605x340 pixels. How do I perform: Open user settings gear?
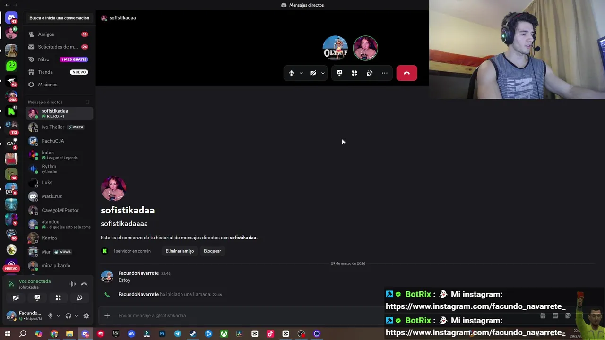pyautogui.click(x=86, y=315)
